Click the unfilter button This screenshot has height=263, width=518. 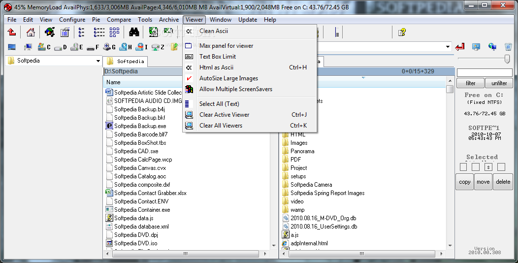tap(499, 83)
